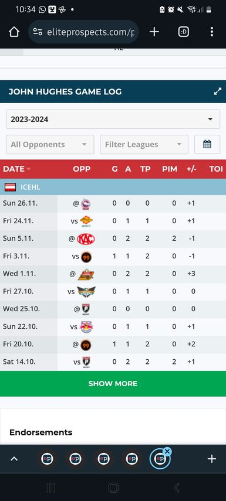
Task: Switch to the third bottom ep tab
Action: (x=103, y=459)
